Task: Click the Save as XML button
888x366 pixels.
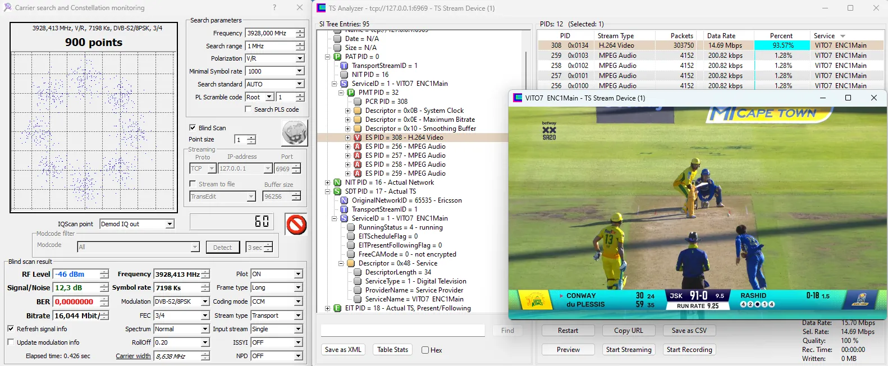Action: (x=343, y=350)
